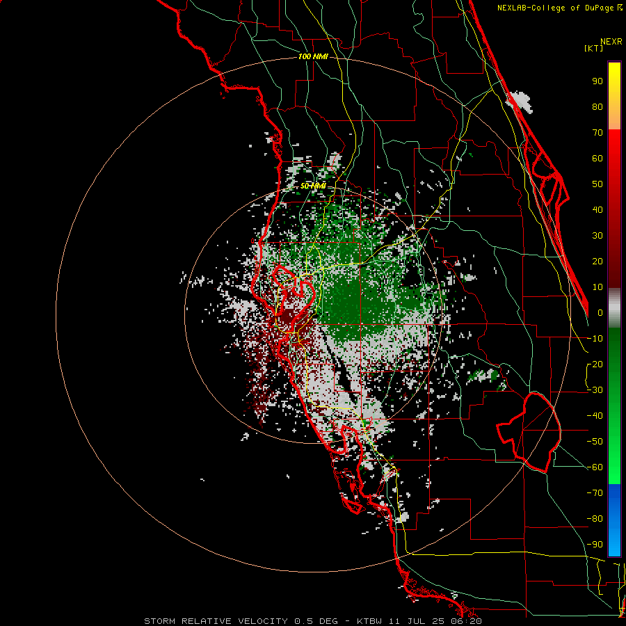Click the -30 knot scale value
Image resolution: width=626 pixels, height=626 pixels.
pos(595,390)
